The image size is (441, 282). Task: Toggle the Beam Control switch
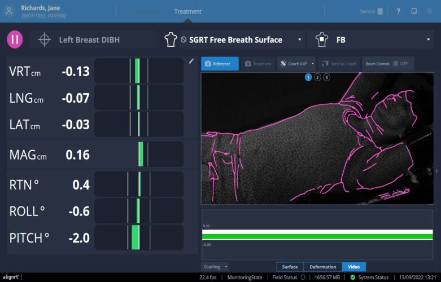click(x=395, y=64)
